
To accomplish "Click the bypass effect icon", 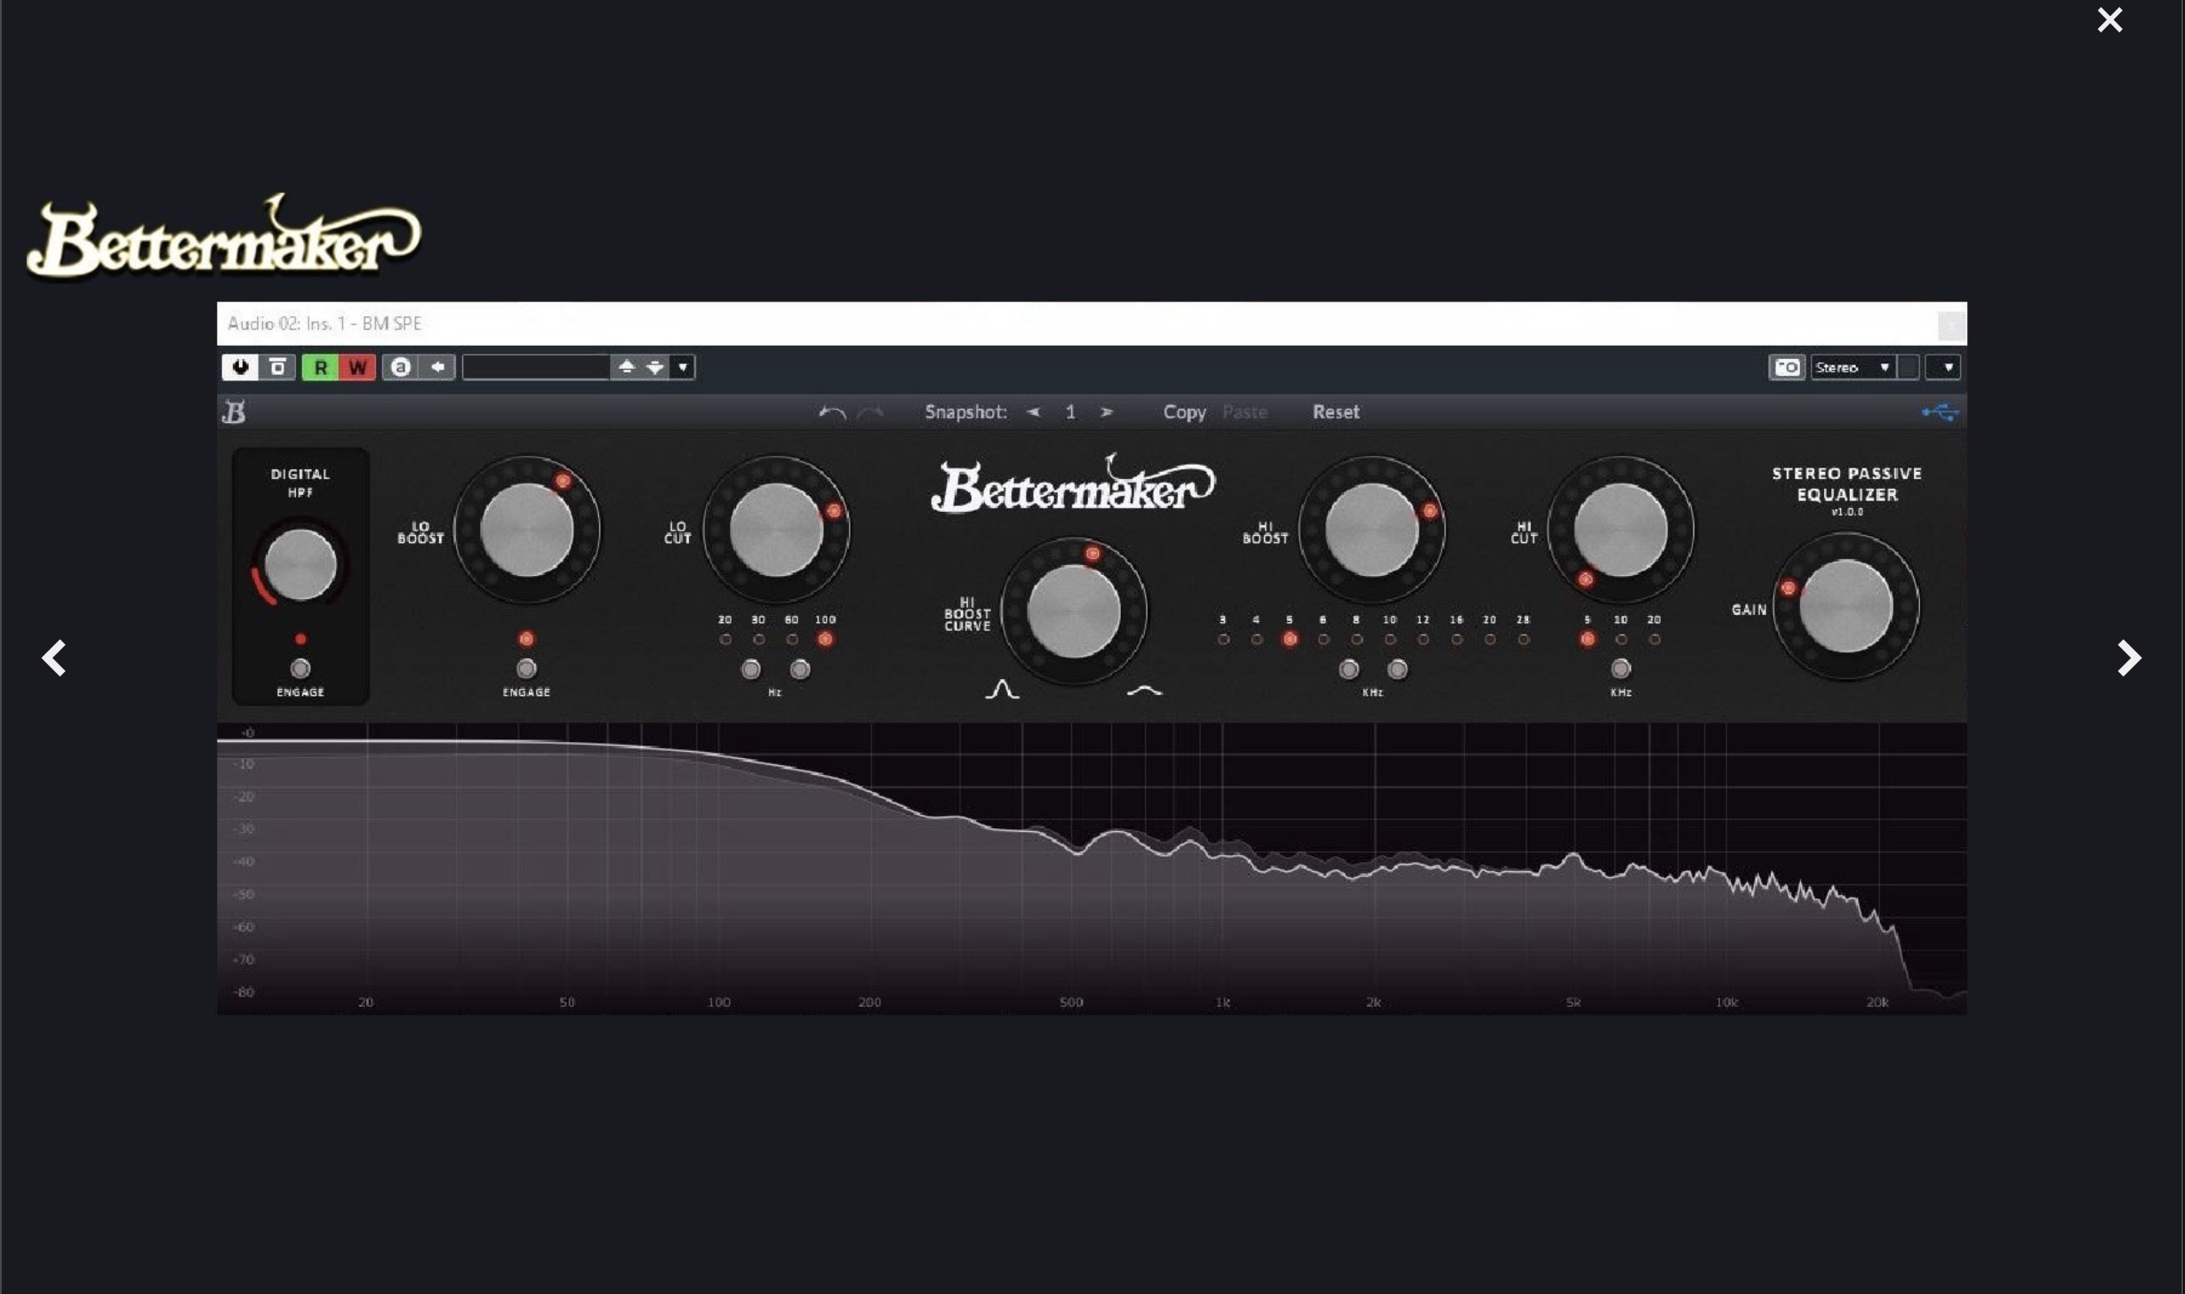I will pos(277,367).
